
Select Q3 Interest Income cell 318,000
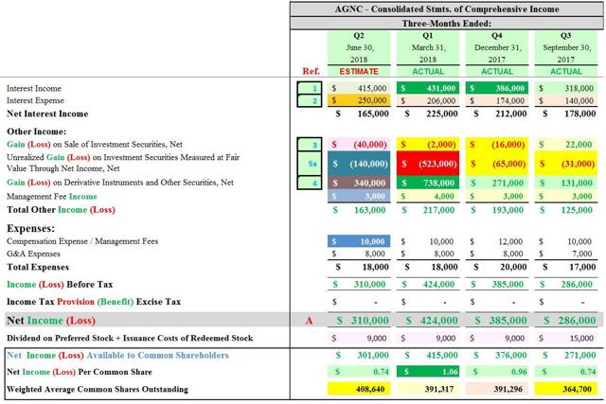[566, 88]
